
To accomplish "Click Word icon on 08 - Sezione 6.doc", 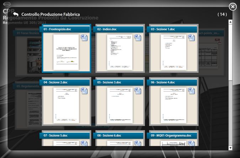I will pyautogui.click(x=138, y=143).
